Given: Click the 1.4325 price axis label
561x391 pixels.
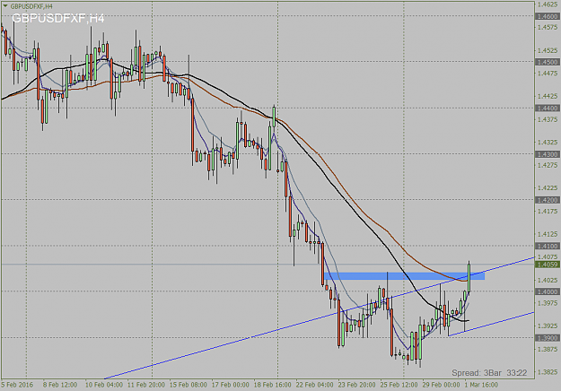Looking at the screenshot, I should coord(548,143).
